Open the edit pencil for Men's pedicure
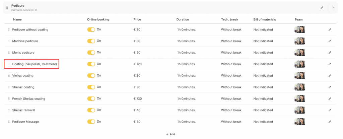The width and height of the screenshot is (343, 139). coord(330,53)
